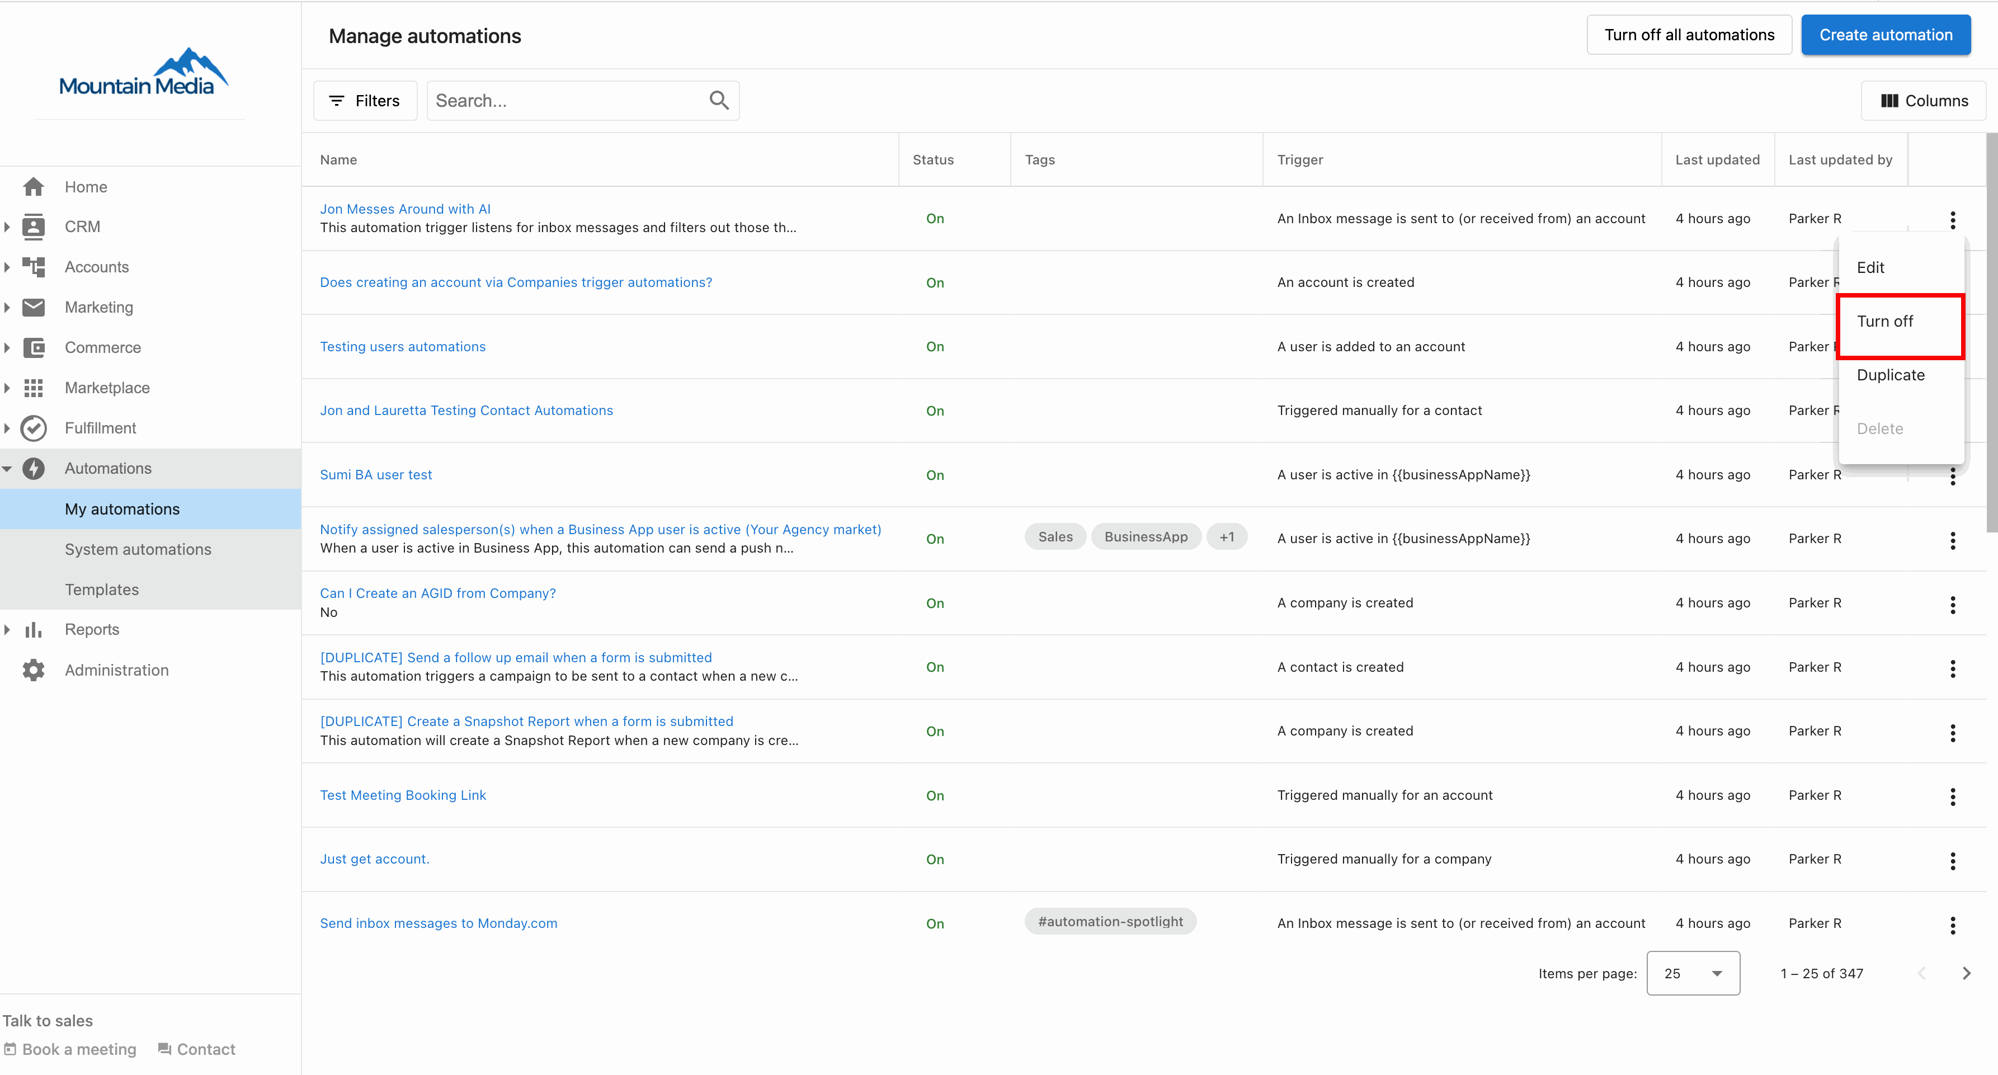Open the Items per page dropdown
The height and width of the screenshot is (1075, 1998).
pos(1693,973)
